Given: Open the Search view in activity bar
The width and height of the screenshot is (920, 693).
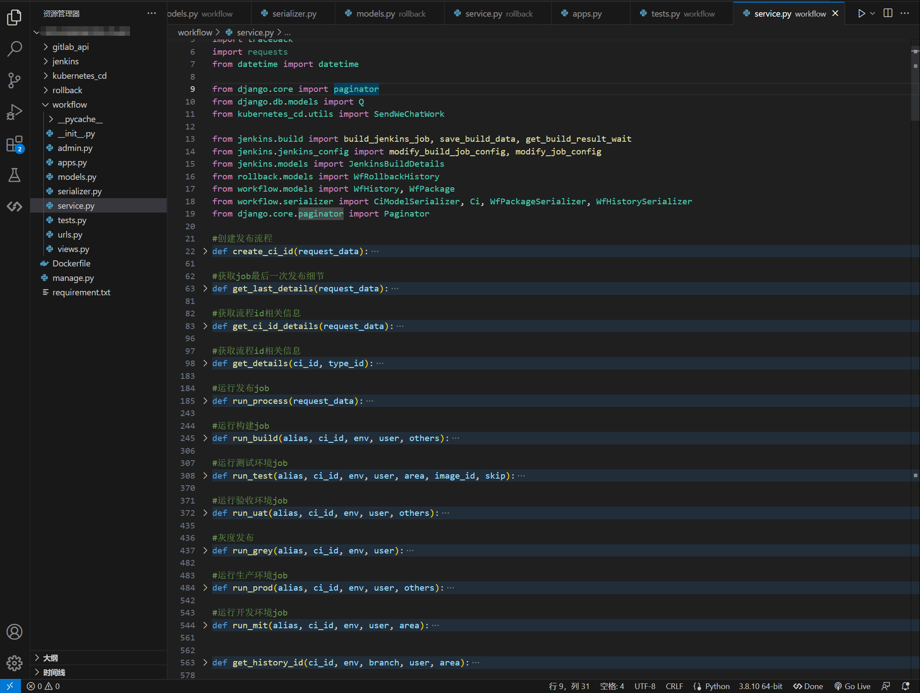Looking at the screenshot, I should click(x=14, y=49).
